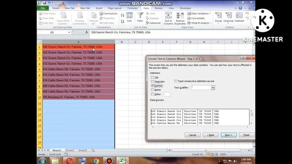Check Treat consecutive delimiters as one
This screenshot has width=292, height=164.
click(176, 81)
